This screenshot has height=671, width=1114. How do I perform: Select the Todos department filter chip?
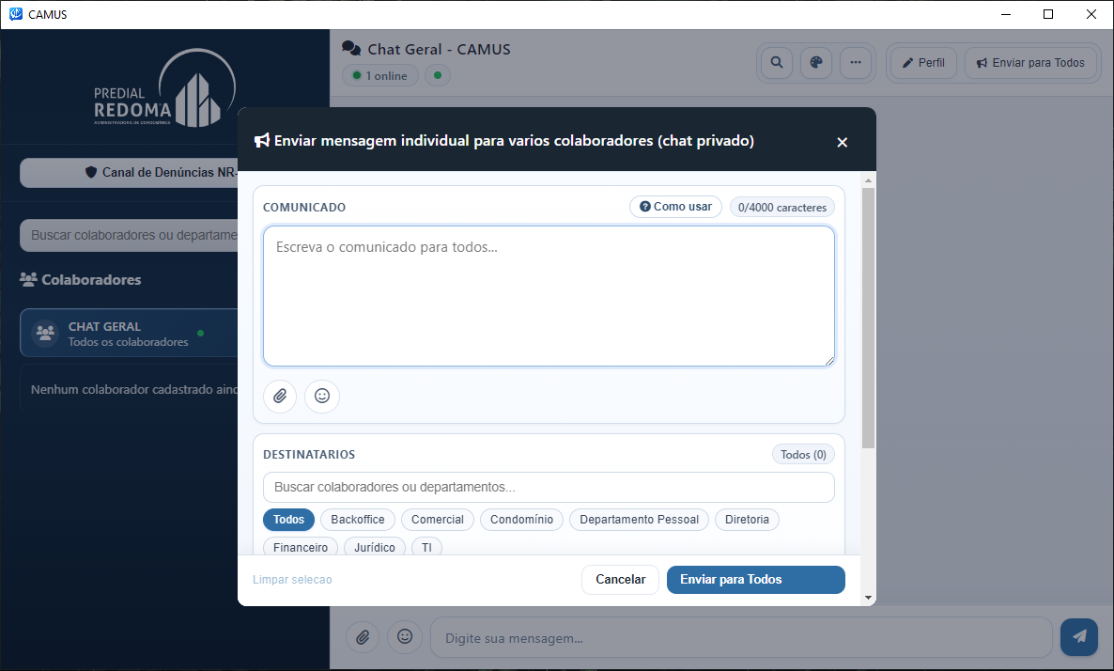(x=288, y=520)
